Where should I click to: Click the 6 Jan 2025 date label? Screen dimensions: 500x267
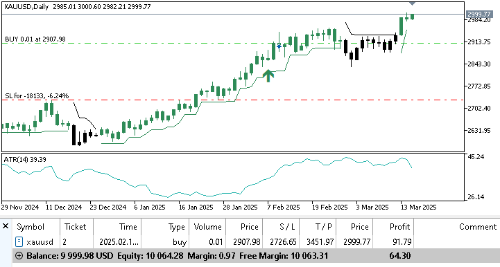[x=150, y=208]
